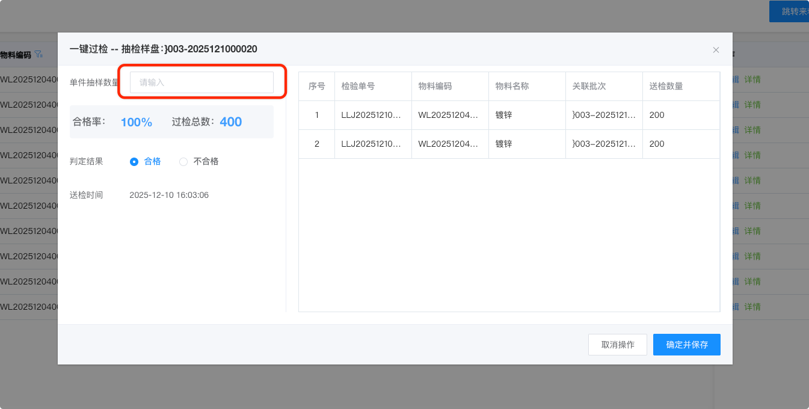Click the 物料名称 column header

512,86
